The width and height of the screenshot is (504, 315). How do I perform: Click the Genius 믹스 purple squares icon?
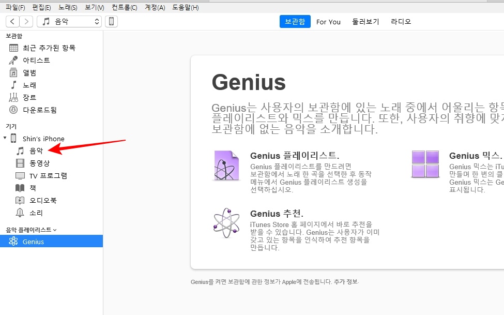pos(425,164)
